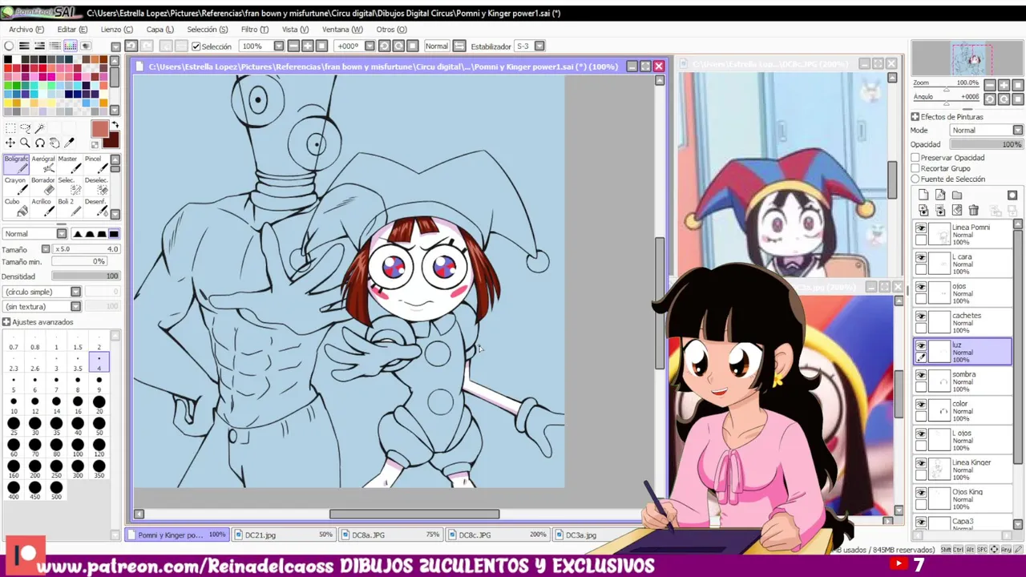Expand Efectos de Pinturas section

(915, 117)
